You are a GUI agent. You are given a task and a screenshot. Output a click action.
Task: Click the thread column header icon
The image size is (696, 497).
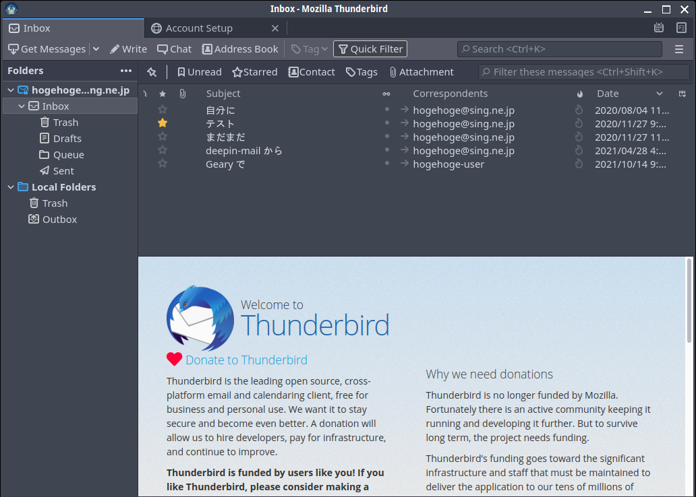click(x=145, y=94)
